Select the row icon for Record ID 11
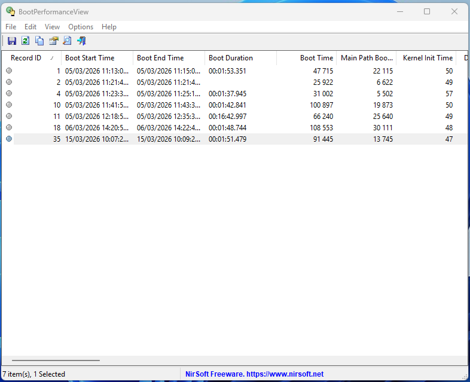 point(9,116)
